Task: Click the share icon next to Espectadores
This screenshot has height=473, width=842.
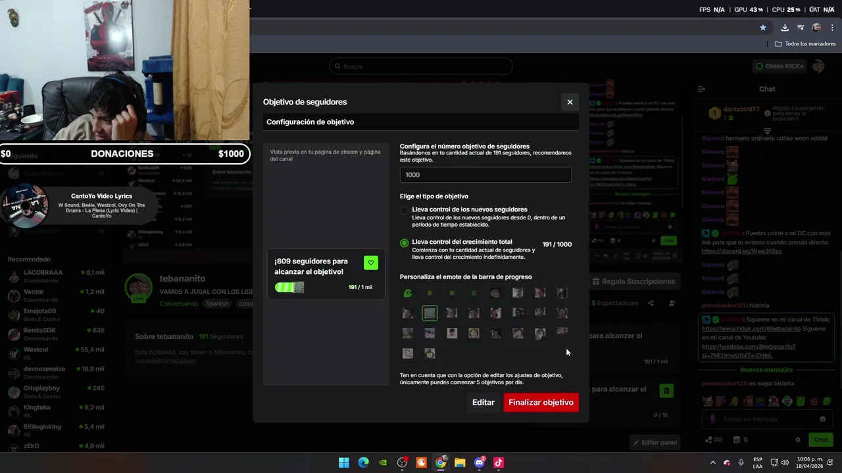Action: (x=651, y=303)
